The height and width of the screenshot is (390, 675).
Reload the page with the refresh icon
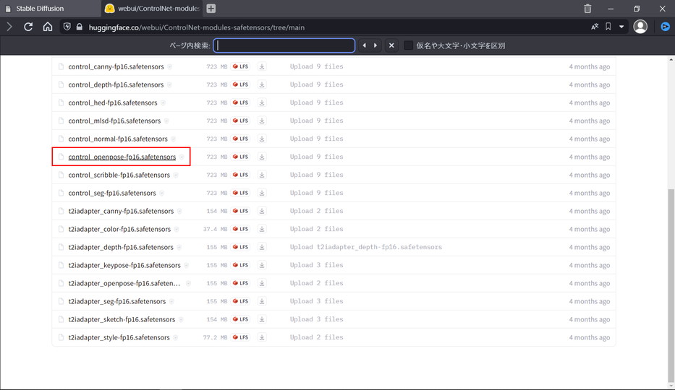pyautogui.click(x=28, y=27)
